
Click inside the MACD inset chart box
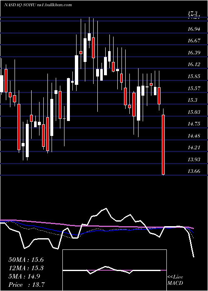coord(114,270)
